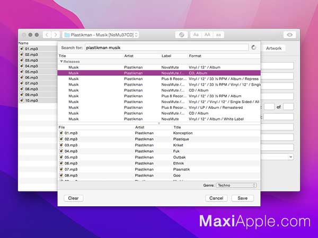318x238 pixels.
Task: Apply title case with the Aa button
Action: click(x=196, y=35)
